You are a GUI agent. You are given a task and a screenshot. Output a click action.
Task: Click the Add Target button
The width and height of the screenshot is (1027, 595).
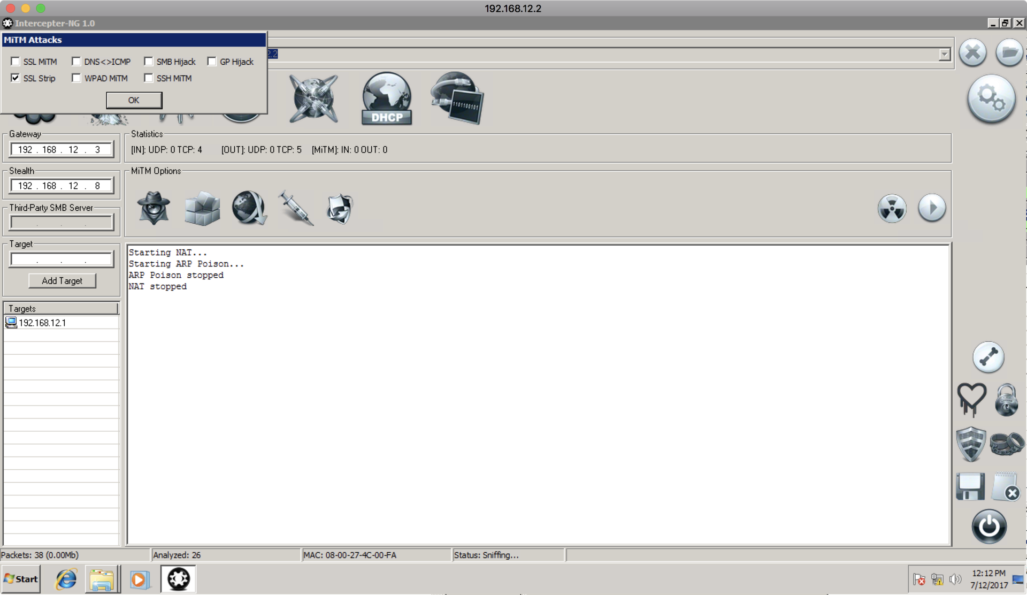pyautogui.click(x=62, y=280)
